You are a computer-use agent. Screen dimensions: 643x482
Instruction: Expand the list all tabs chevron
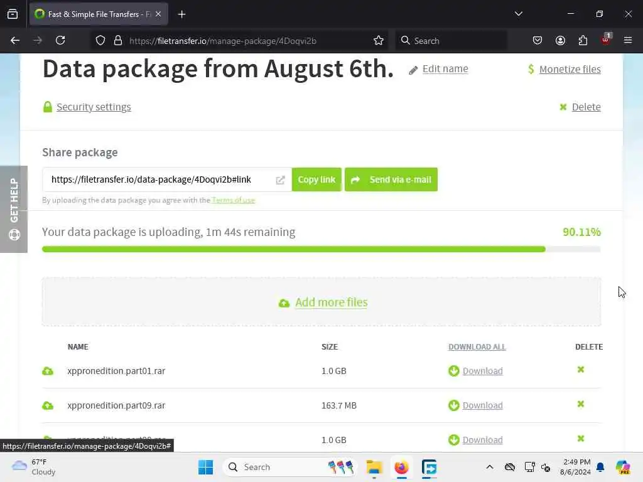[518, 14]
